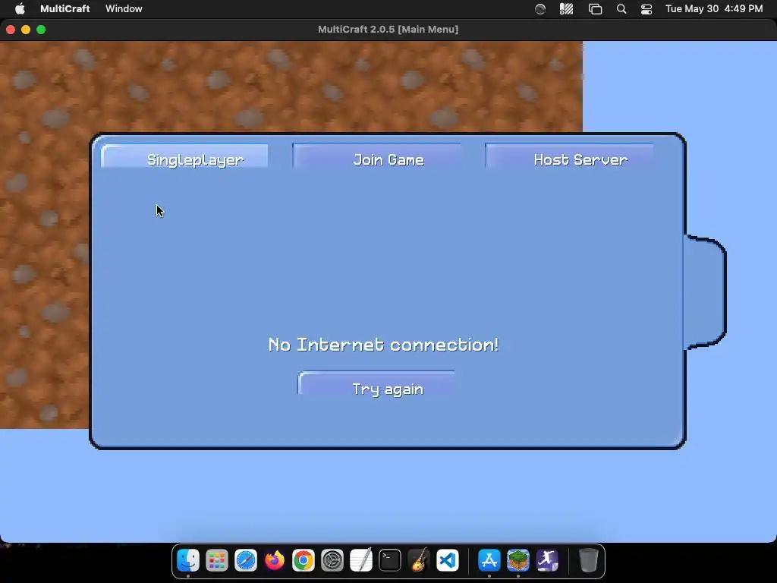Open GarageBand from the Dock
The width and height of the screenshot is (777, 583).
pyautogui.click(x=419, y=561)
